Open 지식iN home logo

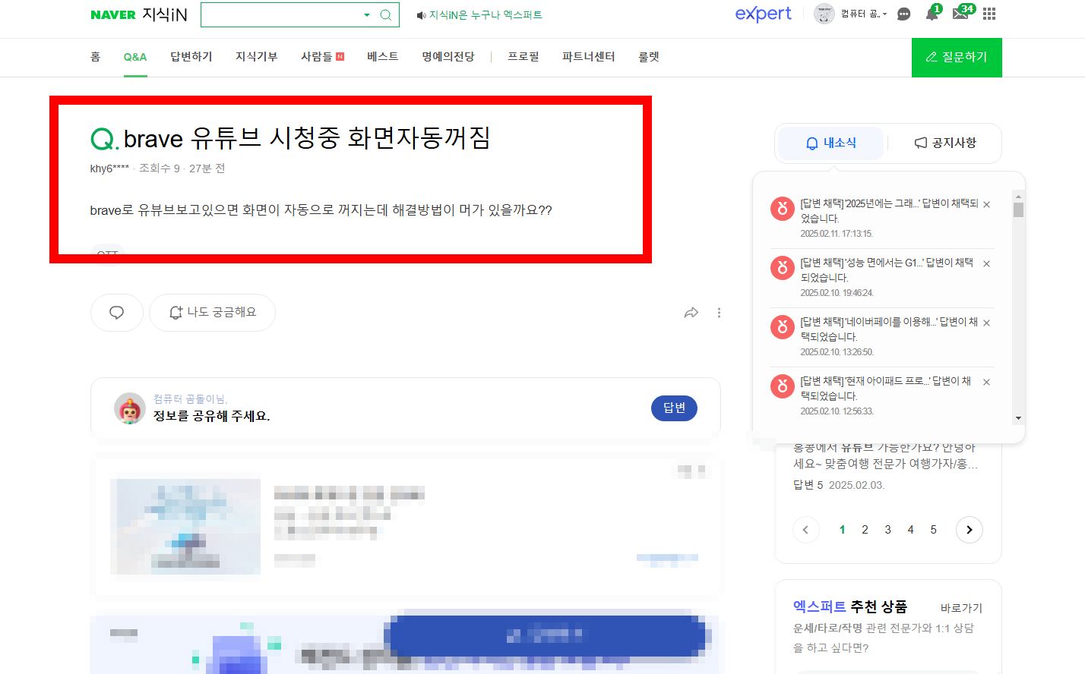pos(164,14)
